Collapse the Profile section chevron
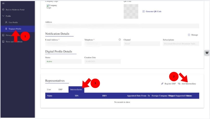 [3, 16]
